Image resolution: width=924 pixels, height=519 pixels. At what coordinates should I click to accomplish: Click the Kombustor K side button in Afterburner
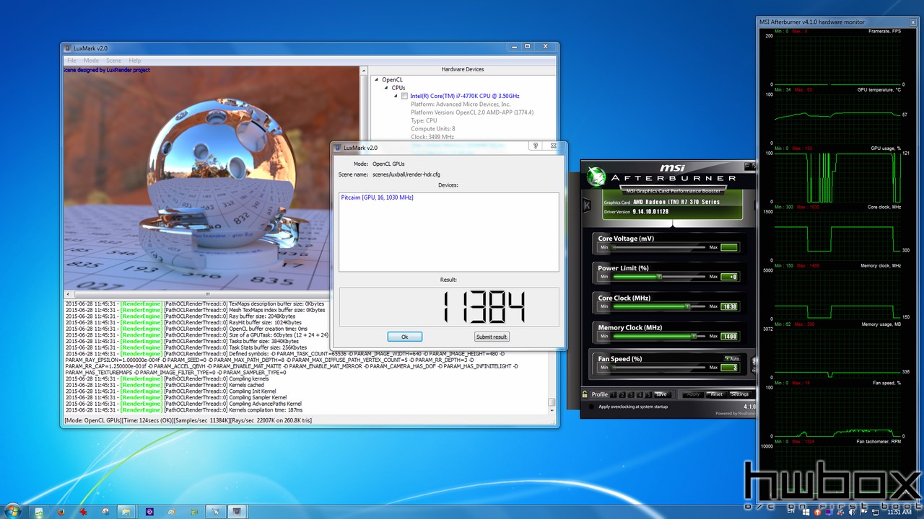tap(587, 206)
